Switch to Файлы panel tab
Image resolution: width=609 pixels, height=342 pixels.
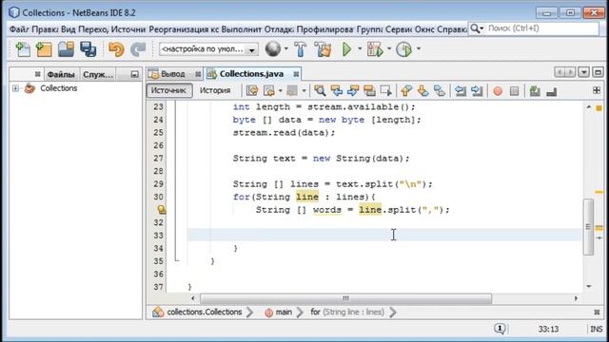point(61,74)
